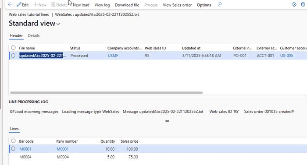Open the Options menu
The height and width of the screenshot is (165, 307).
(x=204, y=5)
